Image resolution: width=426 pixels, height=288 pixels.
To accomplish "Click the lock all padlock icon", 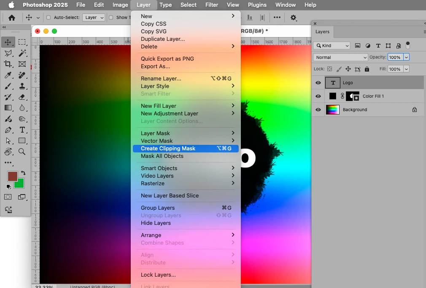I will 367,69.
